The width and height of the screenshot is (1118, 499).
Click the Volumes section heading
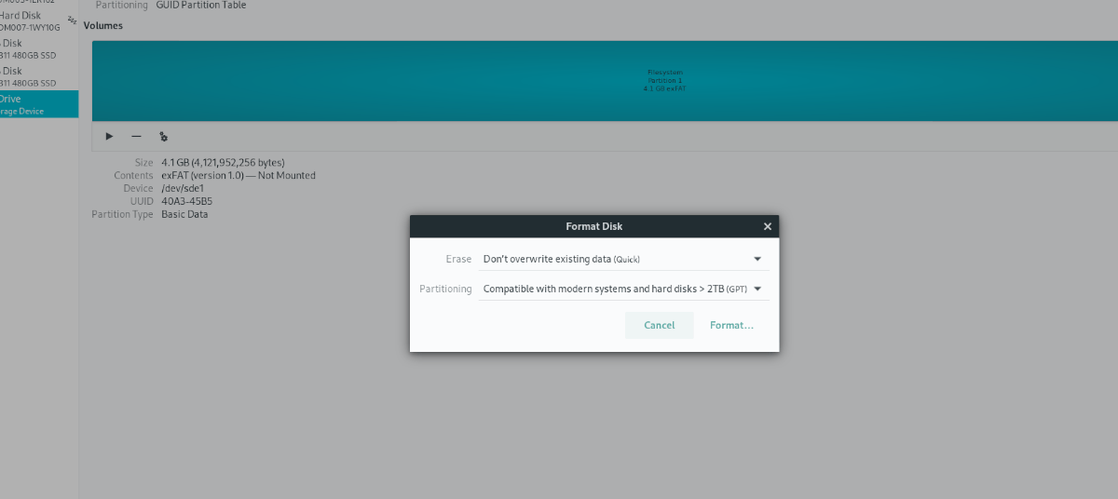coord(102,26)
